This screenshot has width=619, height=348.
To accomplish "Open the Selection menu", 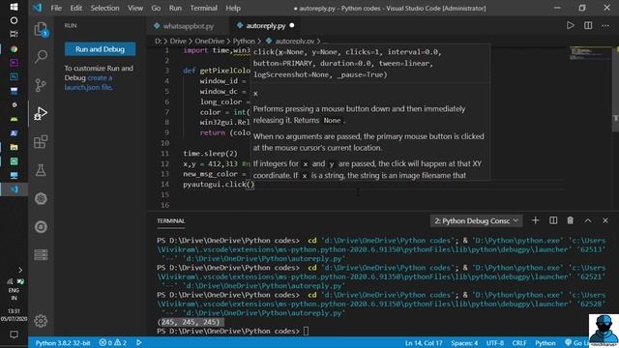I will pos(104,8).
